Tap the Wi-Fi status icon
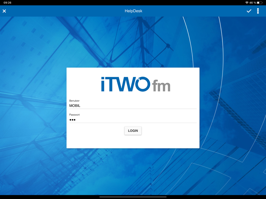Viewport: 266px width, 199px height. coord(247,3)
